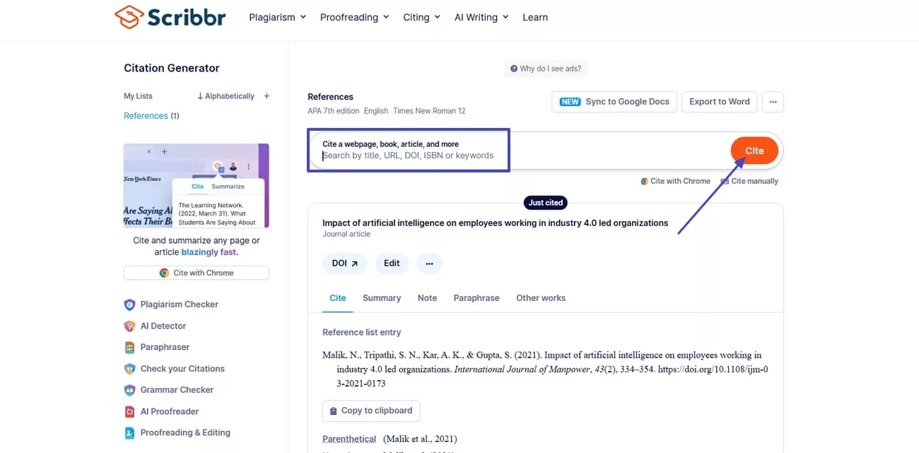
Task: Open the AI Proofreader tool icon
Action: coord(130,411)
